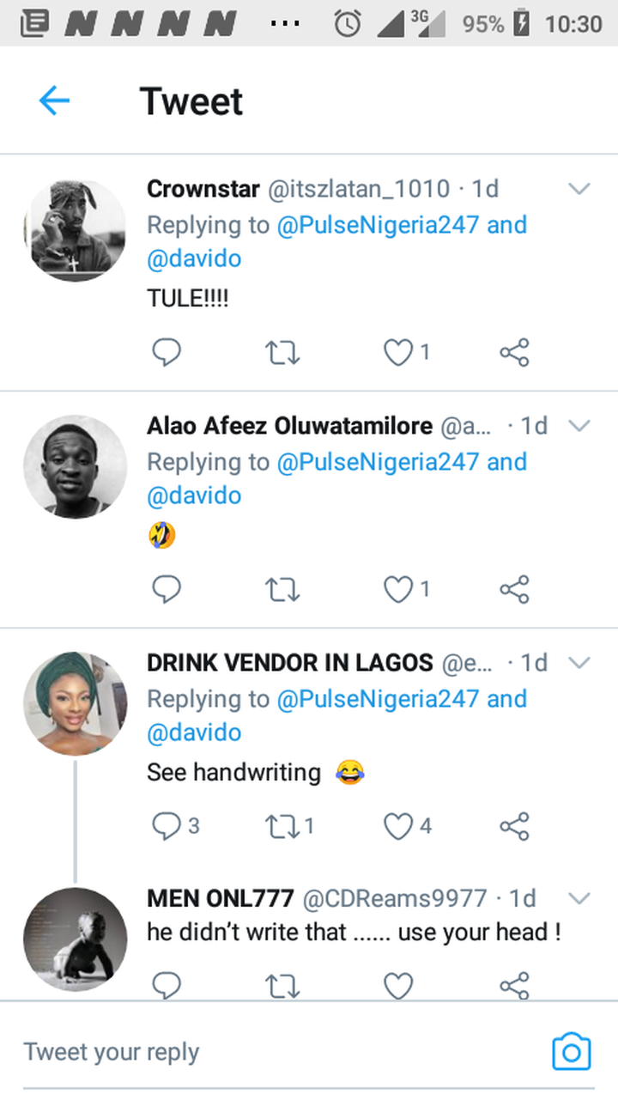Open options chevron on Crownstar's tweet
Screen dimensions: 618x1100
point(580,189)
